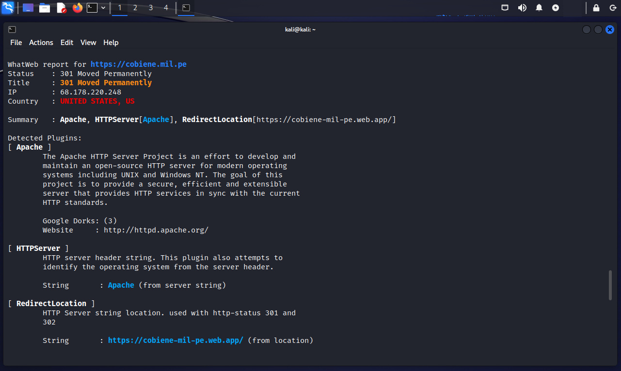
Task: Open the terminal View menu
Action: pyautogui.click(x=88, y=43)
